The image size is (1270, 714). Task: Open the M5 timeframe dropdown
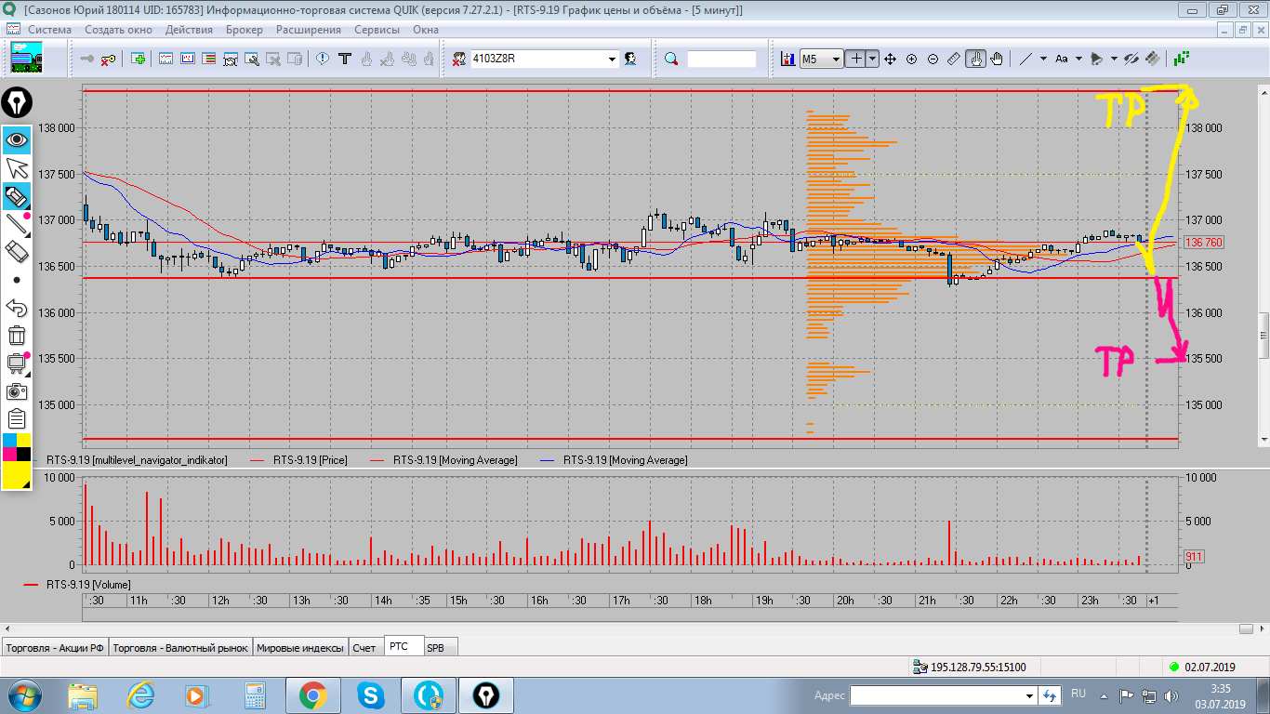point(836,59)
